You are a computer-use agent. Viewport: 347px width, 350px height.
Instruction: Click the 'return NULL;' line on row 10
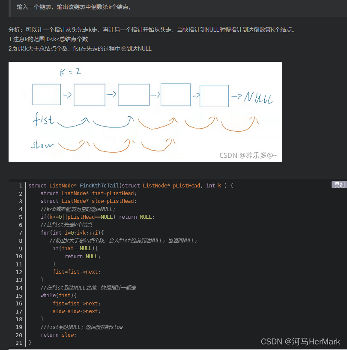tap(83, 256)
